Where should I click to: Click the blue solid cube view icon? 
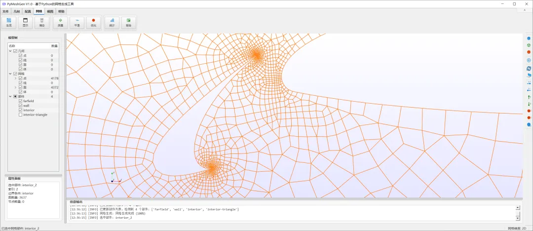529,38
